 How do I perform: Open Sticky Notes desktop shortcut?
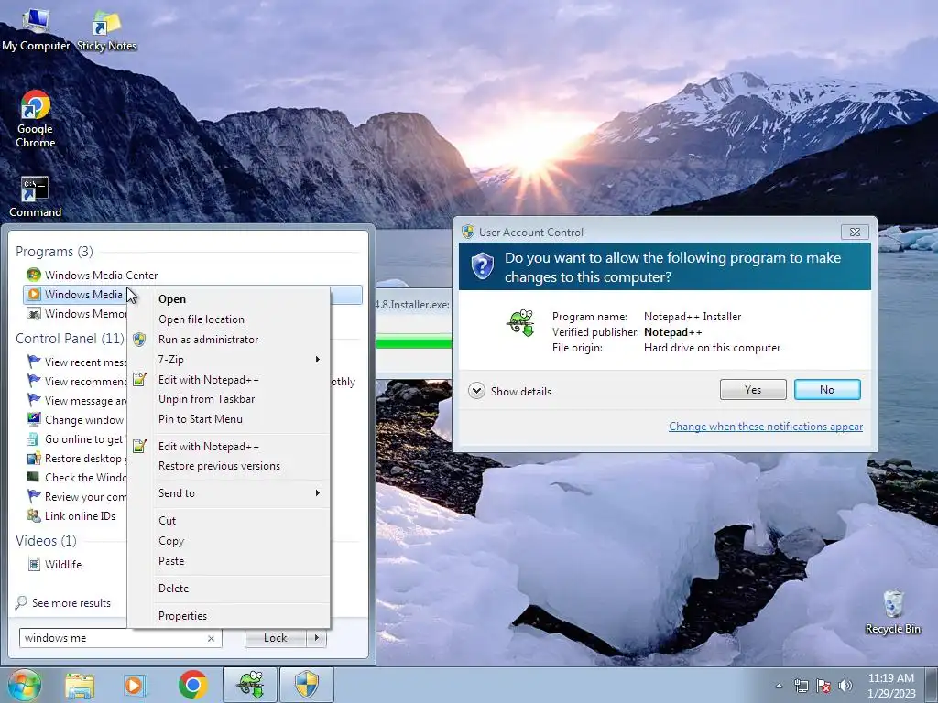point(106,31)
